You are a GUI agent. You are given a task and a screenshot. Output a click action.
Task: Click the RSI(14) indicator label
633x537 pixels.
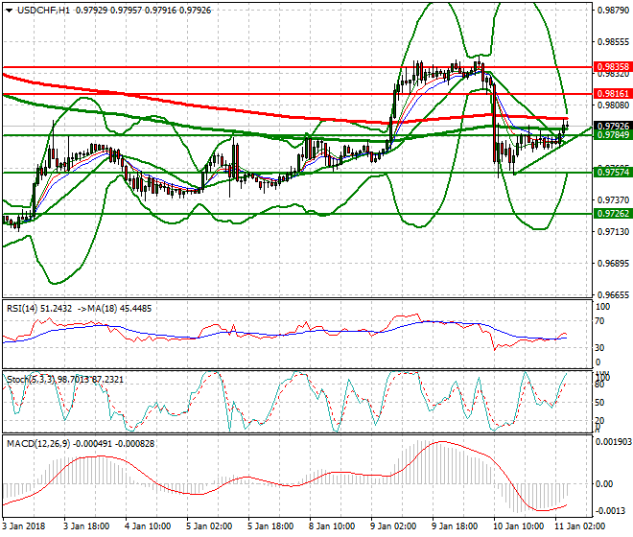pyautogui.click(x=24, y=309)
